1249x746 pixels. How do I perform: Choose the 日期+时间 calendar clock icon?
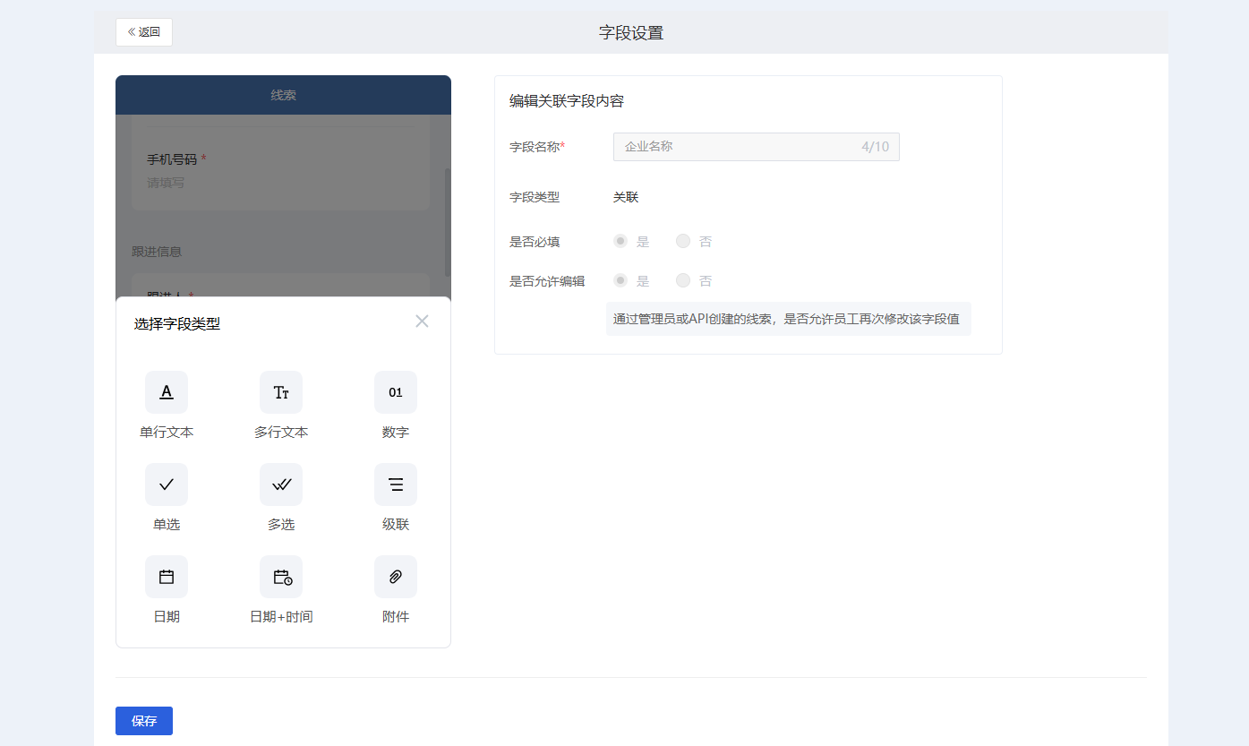281,577
